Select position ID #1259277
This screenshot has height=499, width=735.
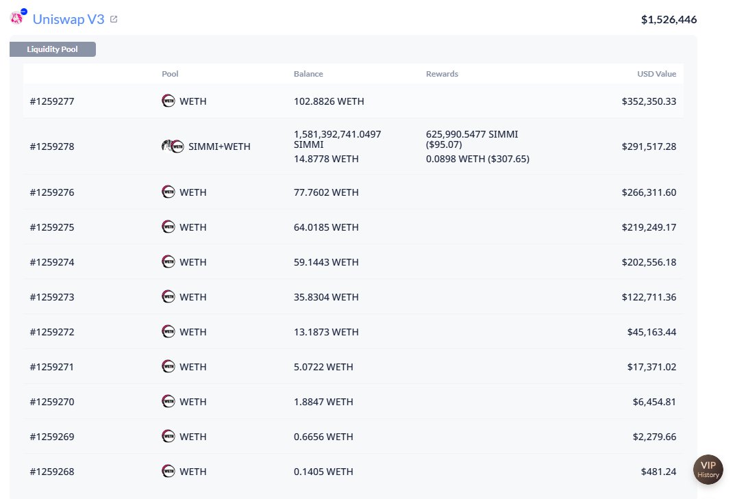pos(52,101)
